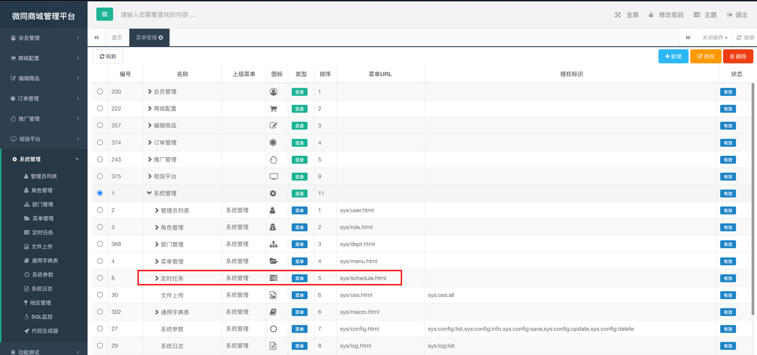Screen dimensions: 757x355
Task: Click the lock icon for 修改密码
Action: (x=651, y=15)
